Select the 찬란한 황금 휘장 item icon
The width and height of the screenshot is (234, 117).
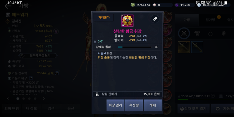pyautogui.click(x=127, y=21)
